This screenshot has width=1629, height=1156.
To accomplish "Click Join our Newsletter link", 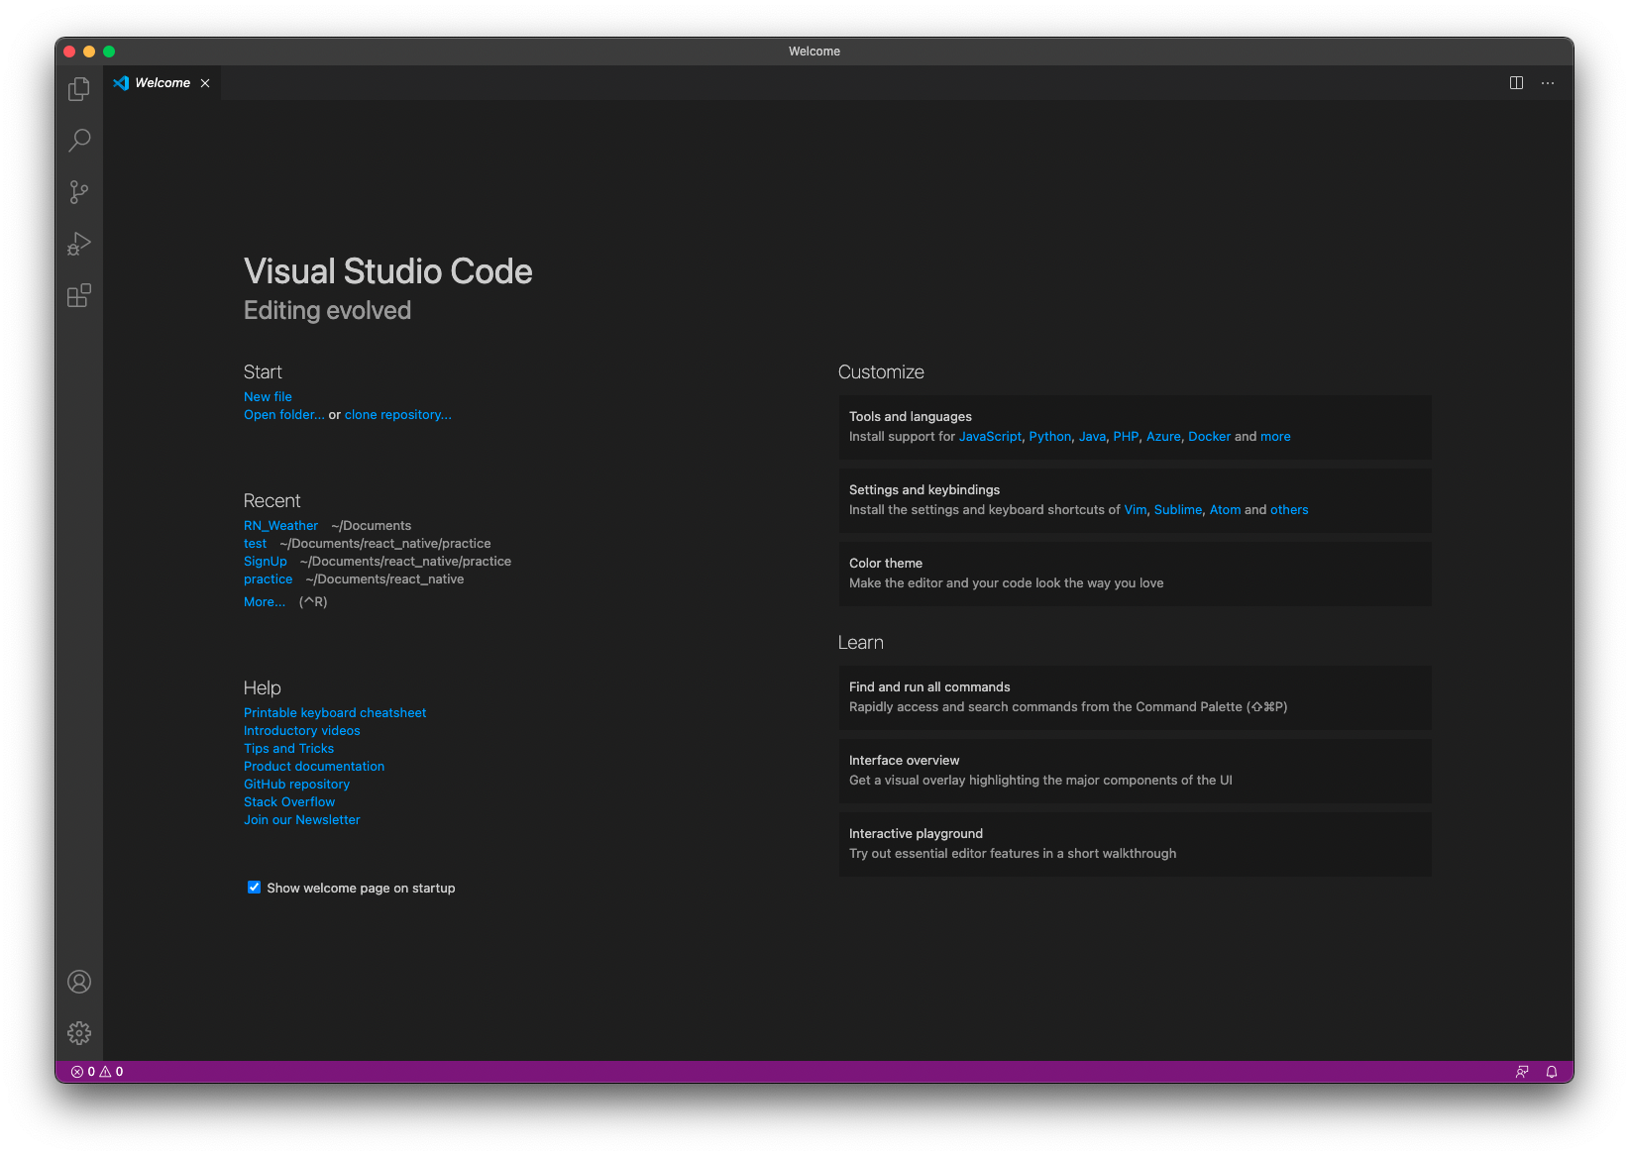I will tap(302, 820).
